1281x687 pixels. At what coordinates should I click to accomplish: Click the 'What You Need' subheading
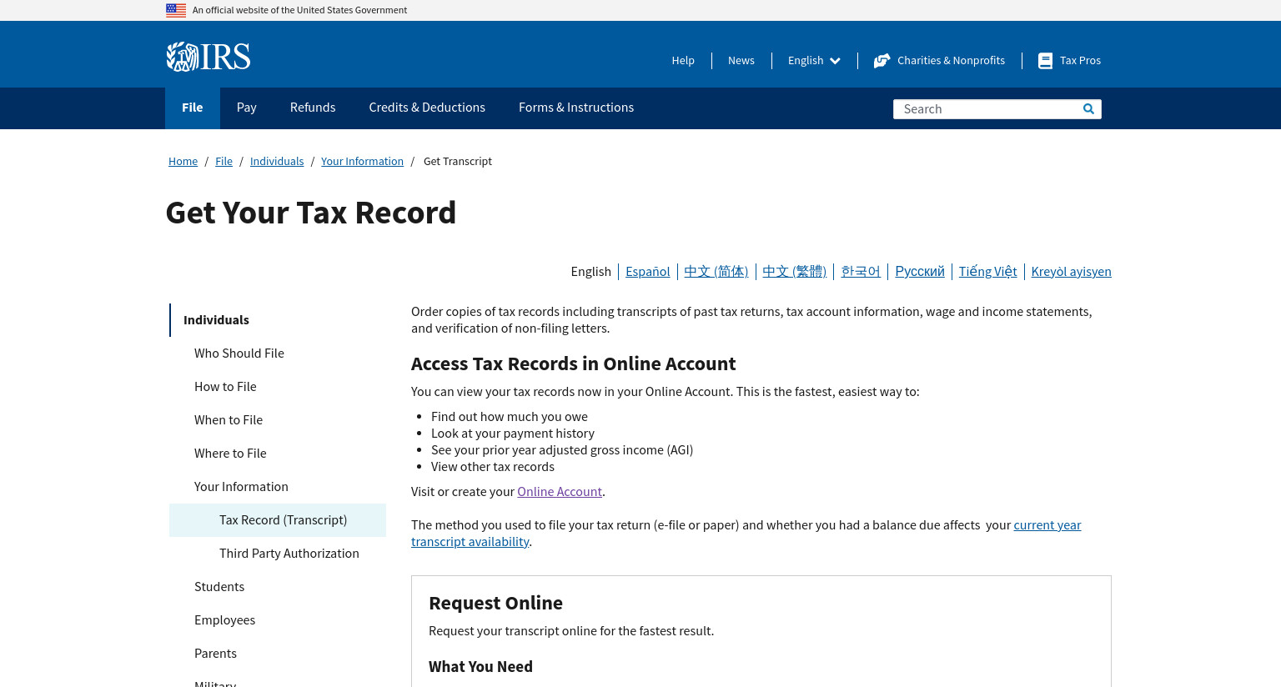pos(480,667)
